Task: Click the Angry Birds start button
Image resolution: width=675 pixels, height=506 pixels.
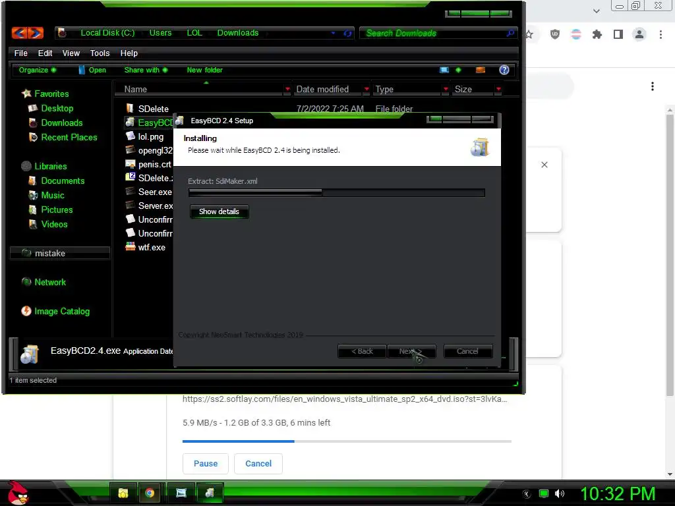Action: click(x=18, y=493)
